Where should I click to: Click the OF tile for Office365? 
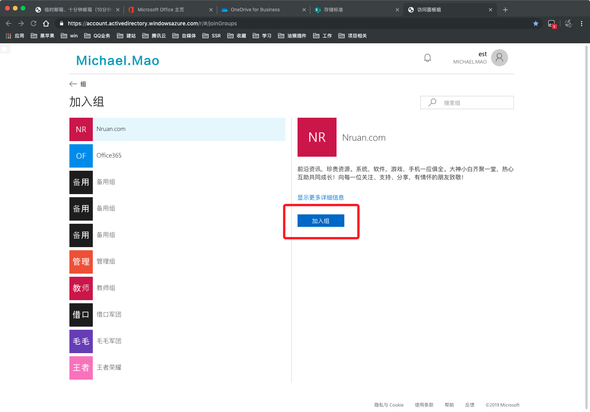[x=81, y=156]
